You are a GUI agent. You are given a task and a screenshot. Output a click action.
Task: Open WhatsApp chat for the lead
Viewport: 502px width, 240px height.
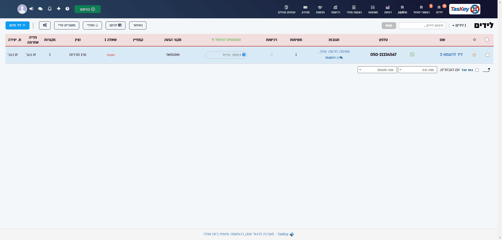[x=412, y=54]
